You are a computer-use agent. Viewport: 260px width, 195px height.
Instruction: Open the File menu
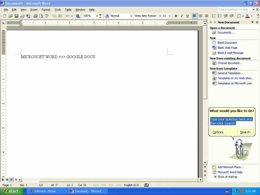(x=6, y=10)
